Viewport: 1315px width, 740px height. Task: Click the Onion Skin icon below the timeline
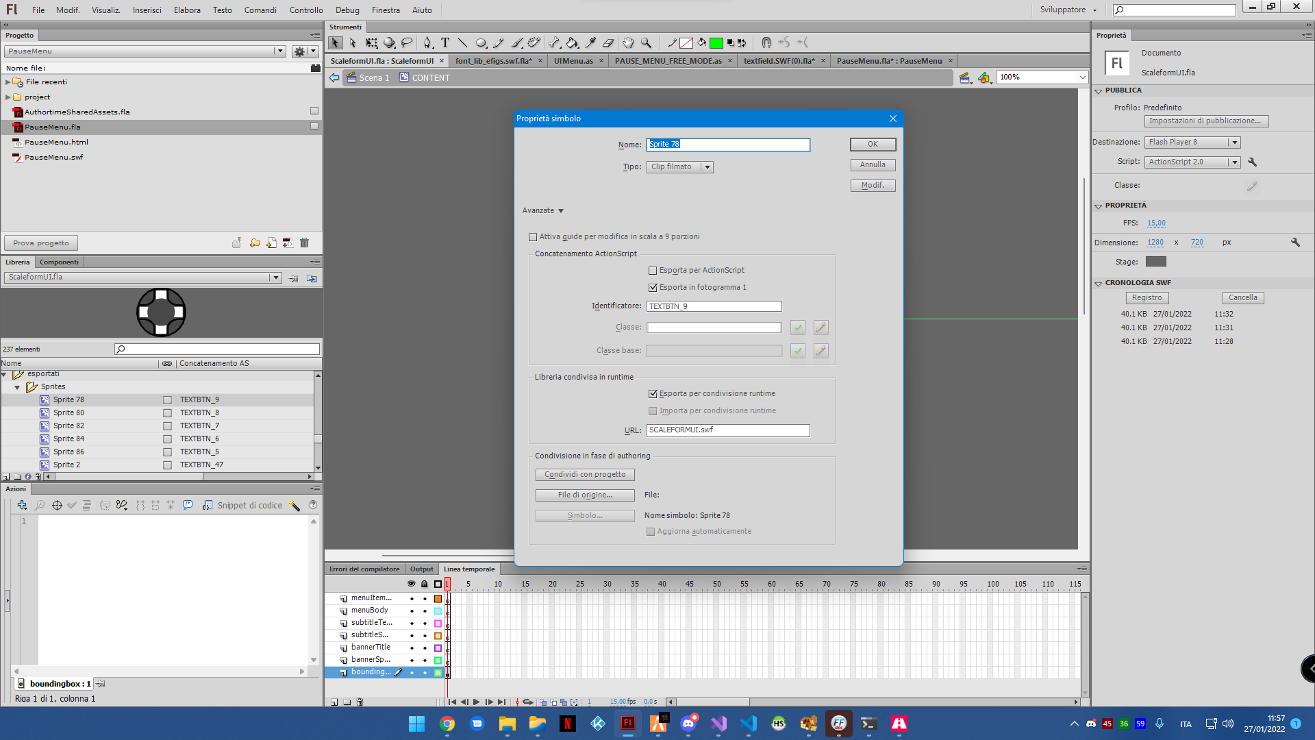542,702
